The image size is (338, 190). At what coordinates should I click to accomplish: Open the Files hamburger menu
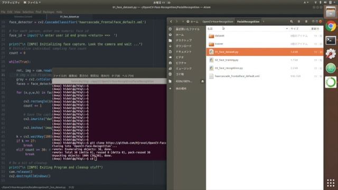pos(306,22)
